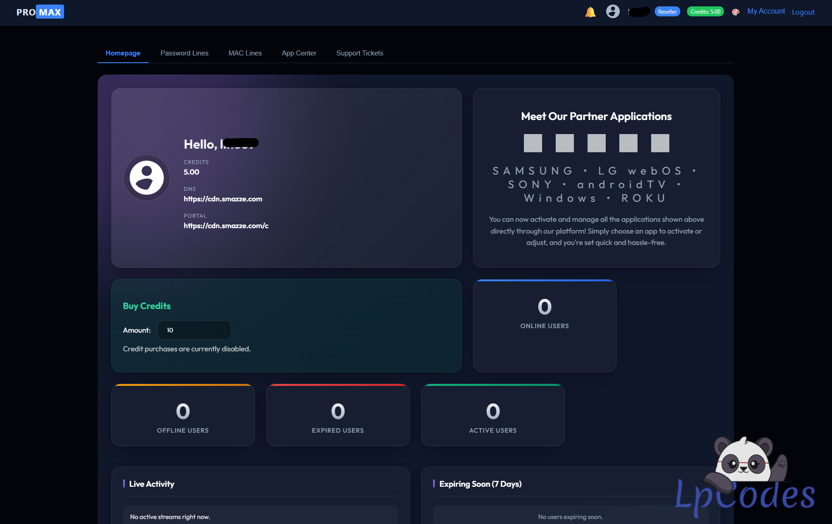Open the theme palette icon
The height and width of the screenshot is (524, 832).
pyautogui.click(x=735, y=12)
